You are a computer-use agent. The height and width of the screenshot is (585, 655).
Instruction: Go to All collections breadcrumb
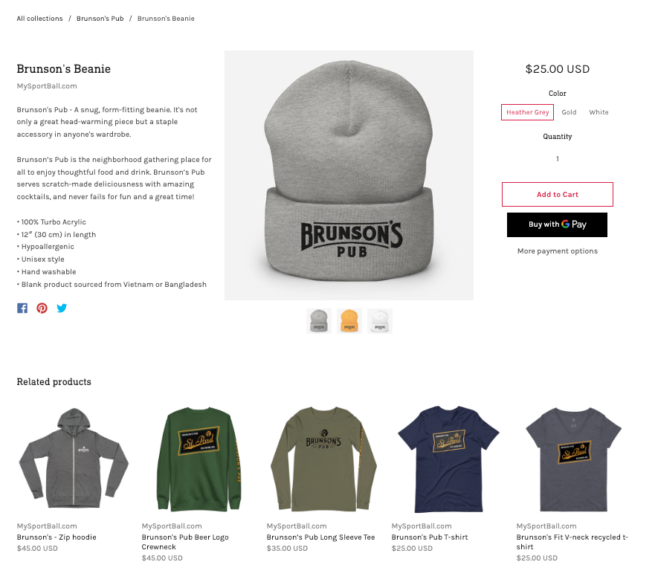click(x=39, y=19)
